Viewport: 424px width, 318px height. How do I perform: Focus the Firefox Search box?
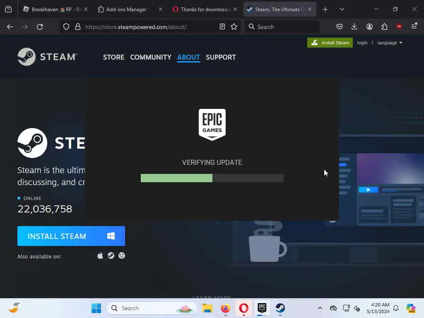click(282, 27)
